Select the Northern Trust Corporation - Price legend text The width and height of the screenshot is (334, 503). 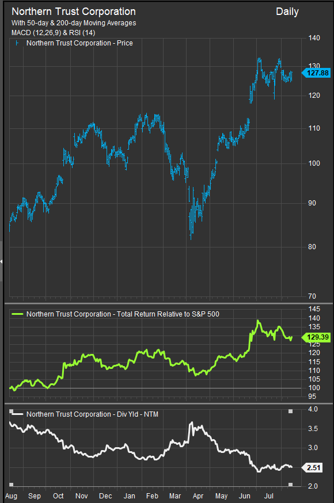tap(79, 43)
